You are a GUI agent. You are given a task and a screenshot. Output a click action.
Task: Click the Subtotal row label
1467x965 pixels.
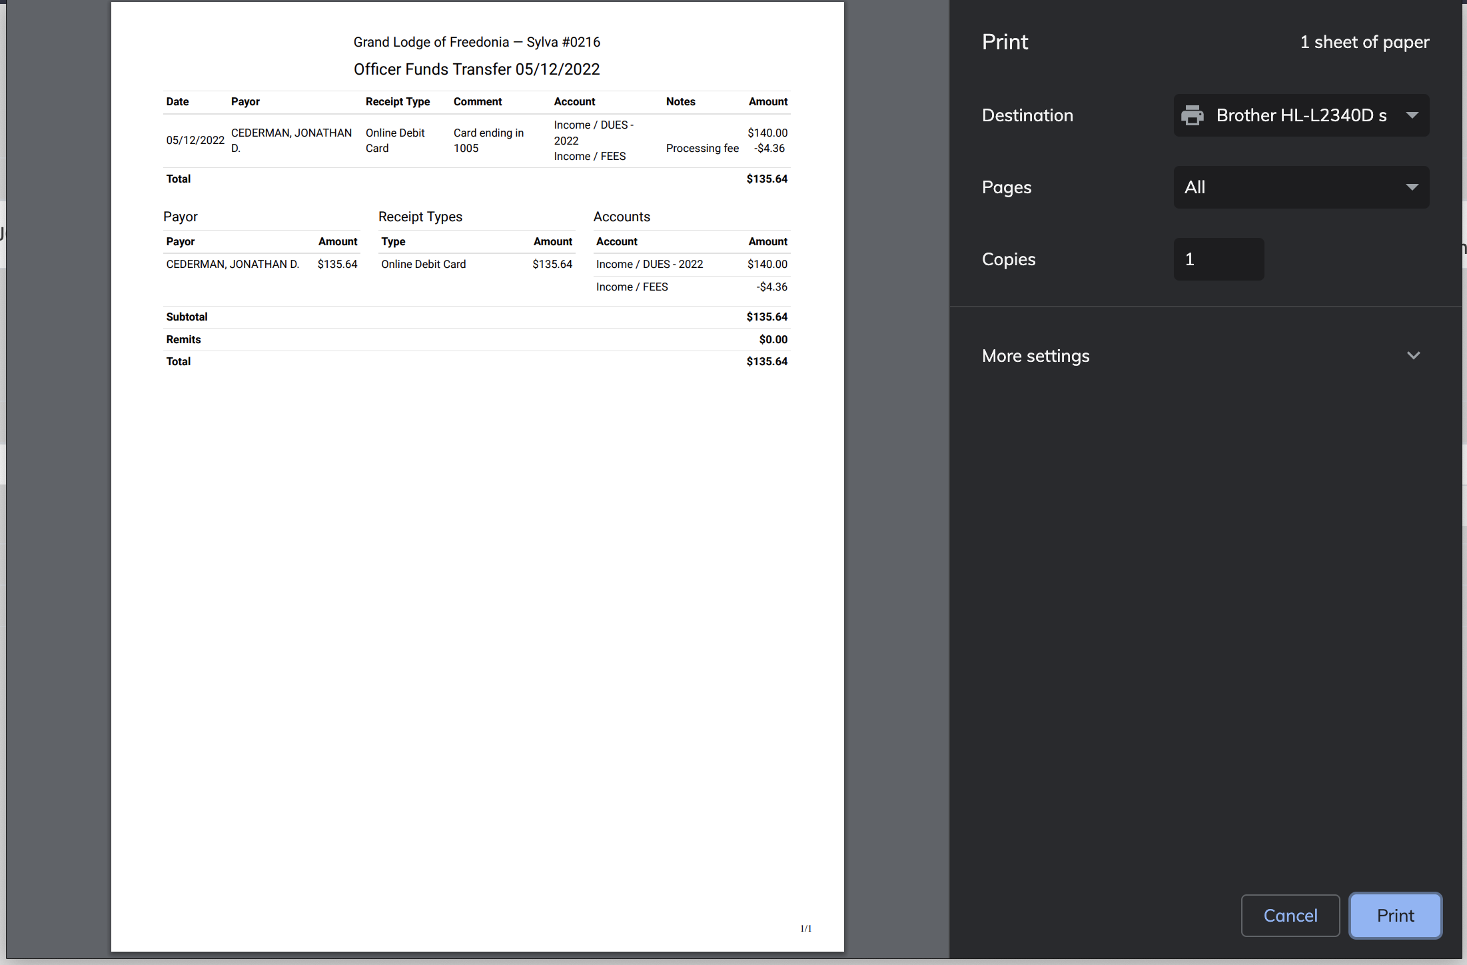[187, 317]
